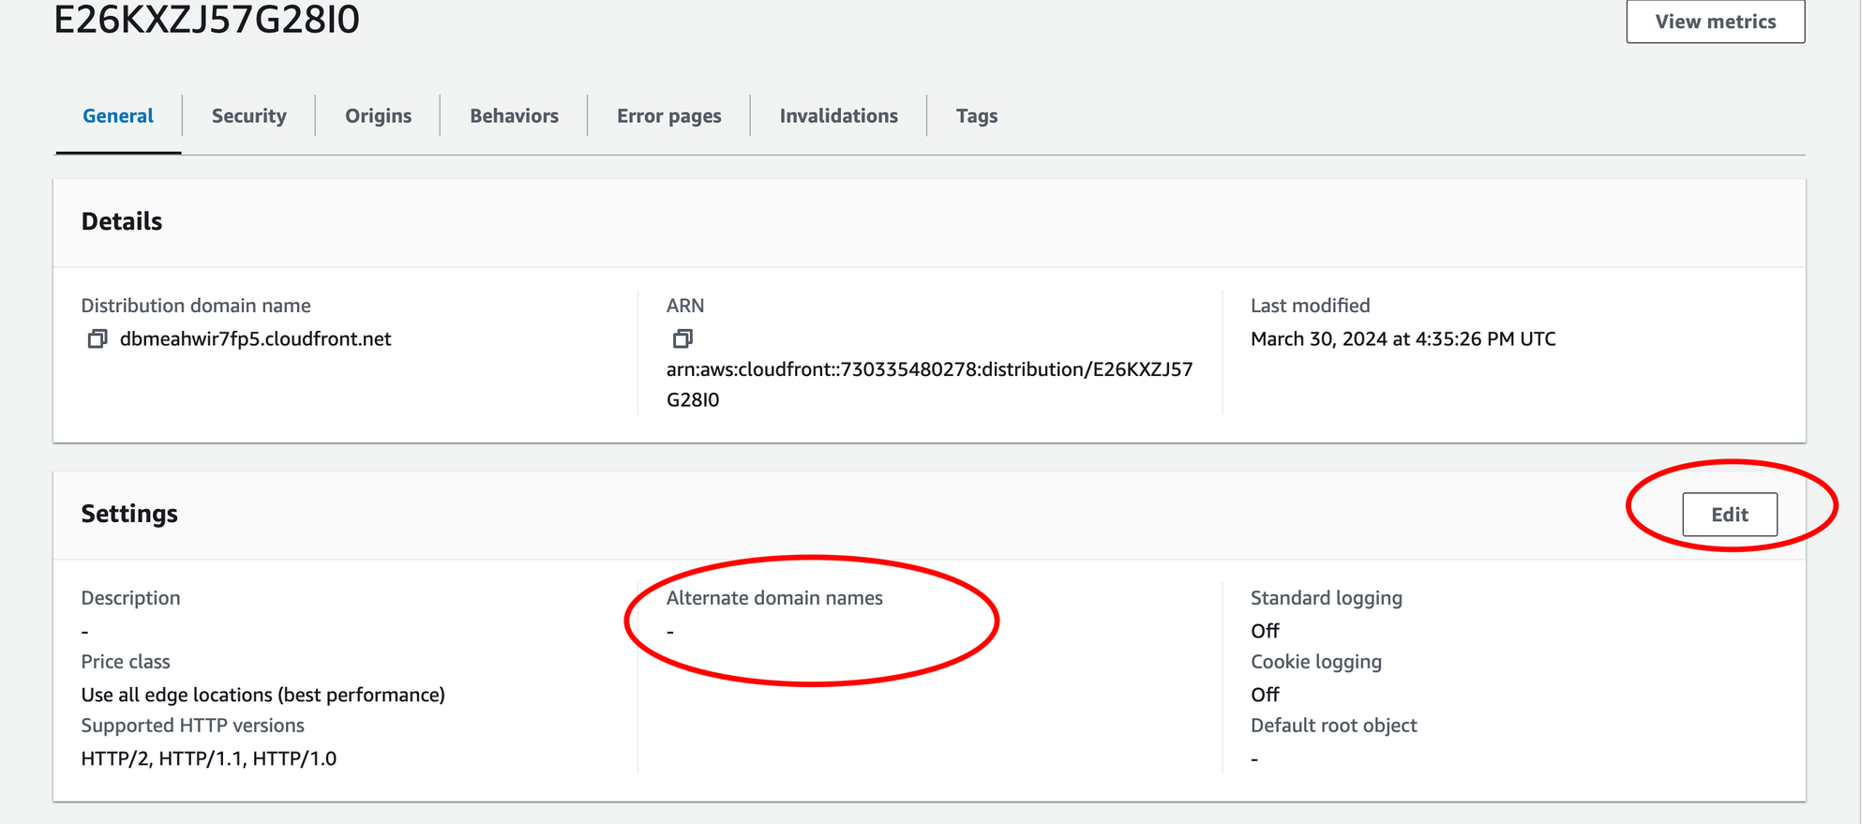Click Edit in the Settings panel
The height and width of the screenshot is (824, 1875).
(x=1729, y=515)
